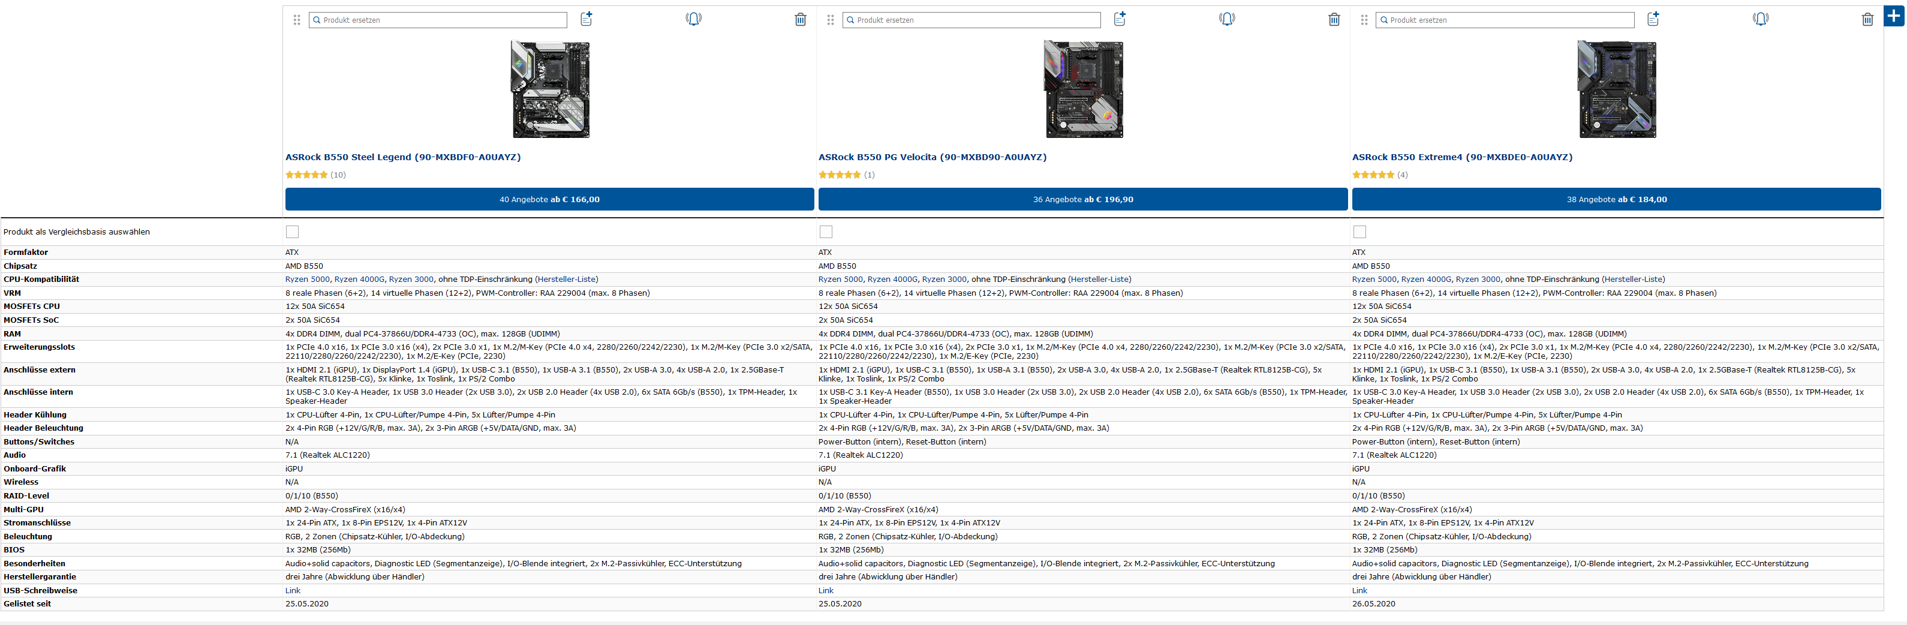
Task: Grab the drag handle of B550 Extreme4 column
Action: [1364, 20]
